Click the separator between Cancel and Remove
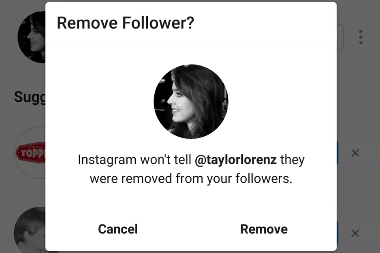The width and height of the screenshot is (380, 253). [x=191, y=228]
